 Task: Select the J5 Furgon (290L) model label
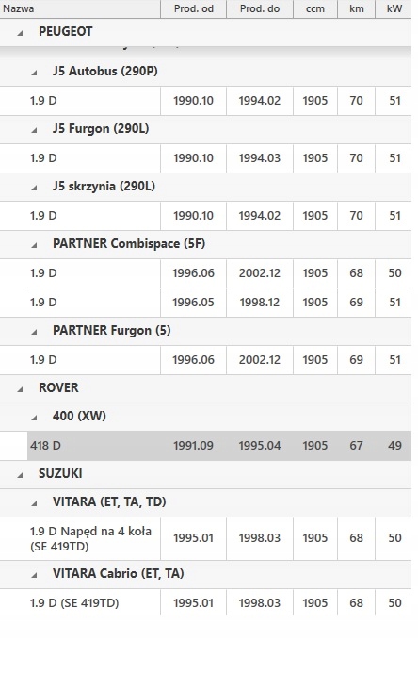[x=101, y=128]
